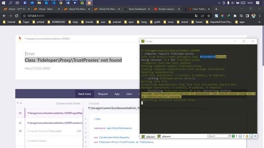Viewport: 264px width, 148px height.
Task: Open the Tugas bookmarks folder
Action: 24,22
